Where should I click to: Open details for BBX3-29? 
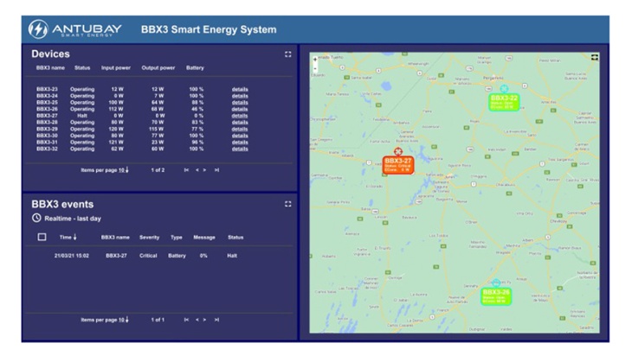[x=240, y=129]
